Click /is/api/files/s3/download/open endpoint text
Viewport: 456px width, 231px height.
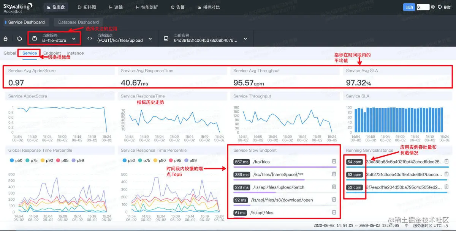pyautogui.click(x=282, y=200)
